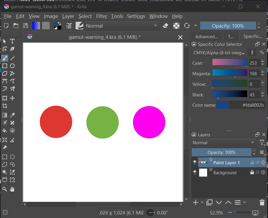Open the layer blending mode dropdown
The width and height of the screenshot is (268, 218).
224,143
